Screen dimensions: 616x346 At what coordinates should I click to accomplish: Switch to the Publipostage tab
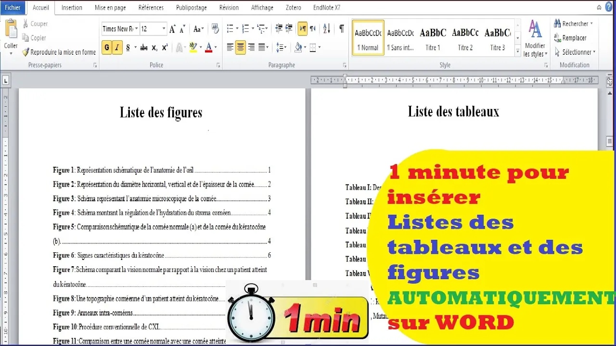191,7
